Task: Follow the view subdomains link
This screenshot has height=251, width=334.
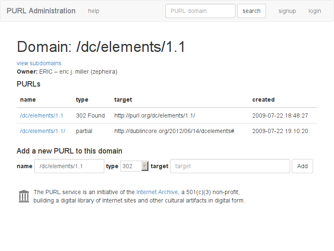Action: coord(39,63)
